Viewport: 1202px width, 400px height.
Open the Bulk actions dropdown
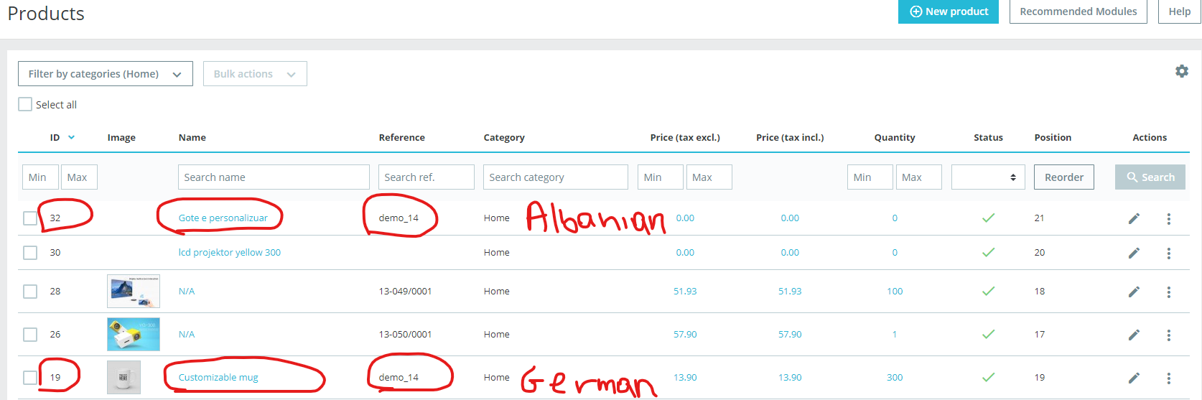[x=255, y=74]
